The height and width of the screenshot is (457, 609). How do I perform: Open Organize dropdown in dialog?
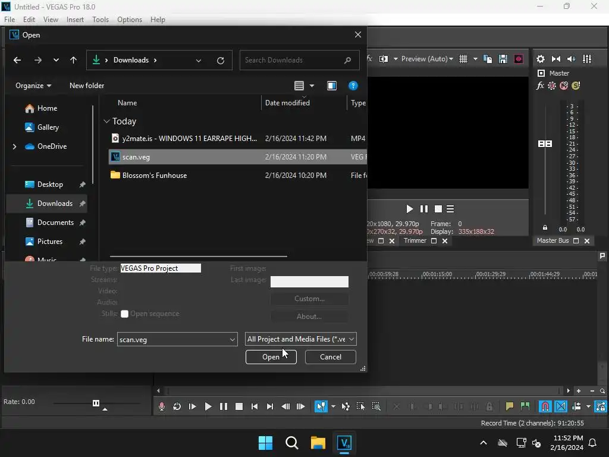pos(33,86)
